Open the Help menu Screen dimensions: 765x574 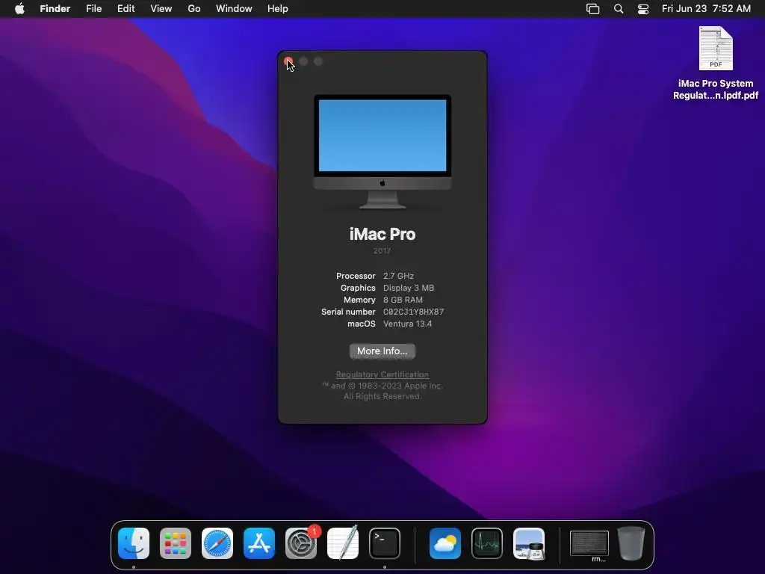[278, 9]
